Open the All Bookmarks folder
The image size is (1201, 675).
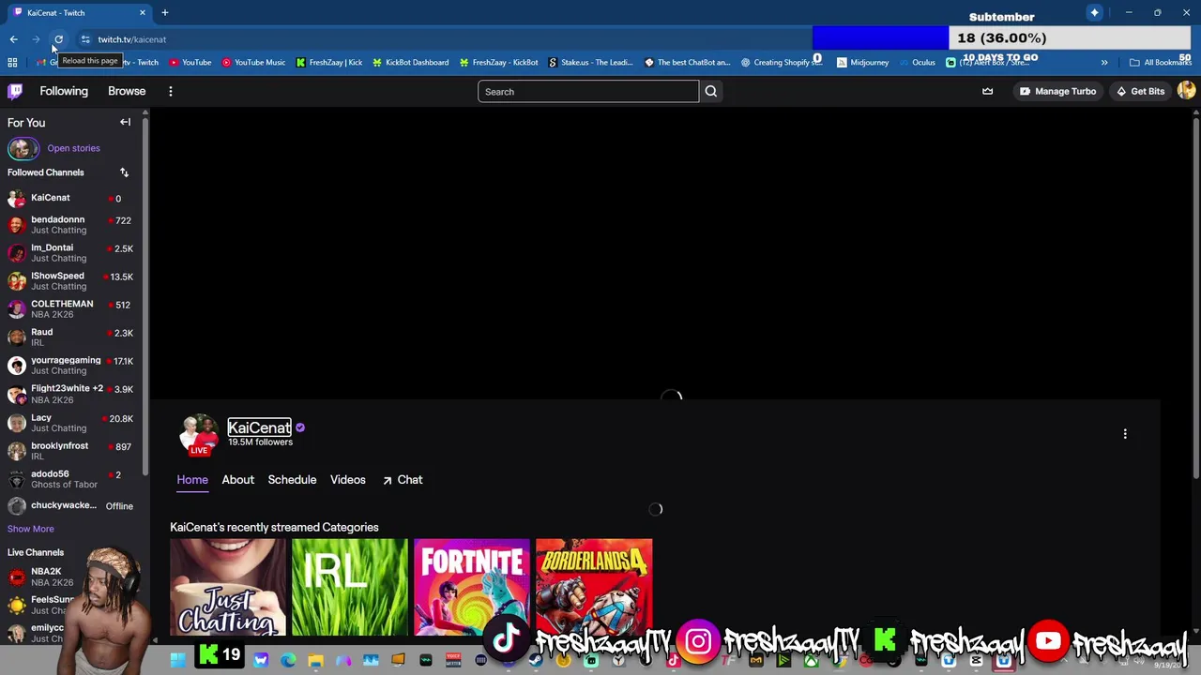1161,63
